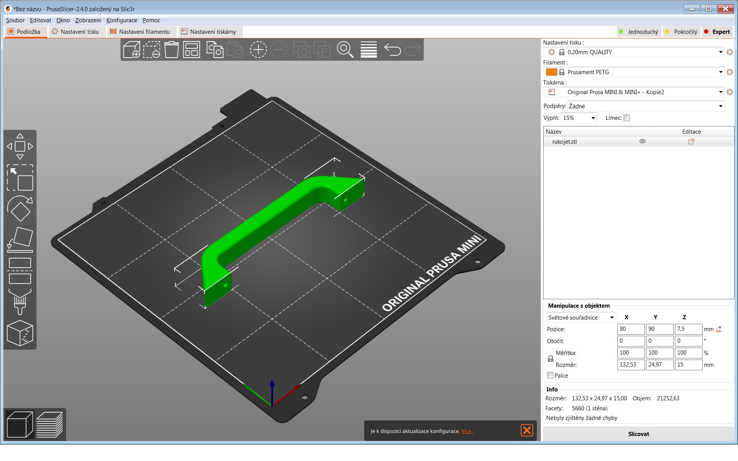738x461 pixels.
Task: Open the Search magnifier tool
Action: (x=345, y=50)
